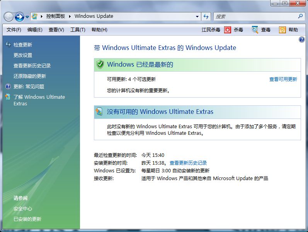
Task: Click the Ultimate Extras icon in the panel header
Action: 99,111
